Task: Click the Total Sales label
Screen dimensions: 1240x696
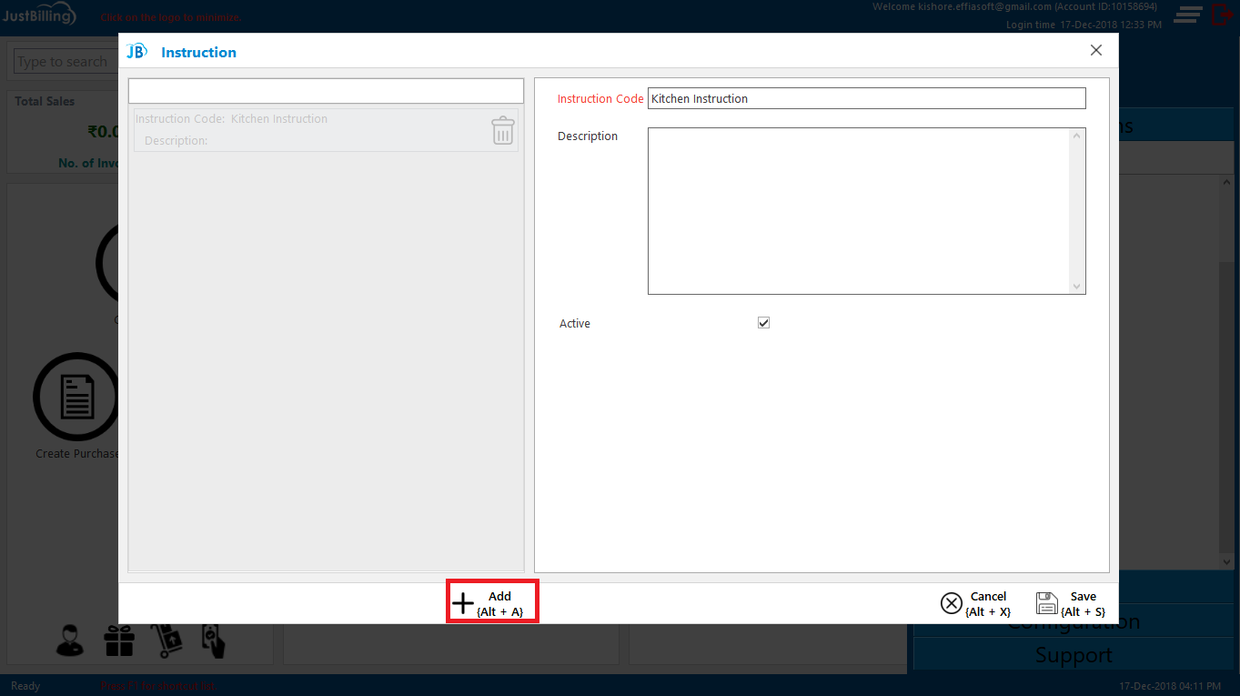Action: pos(45,101)
